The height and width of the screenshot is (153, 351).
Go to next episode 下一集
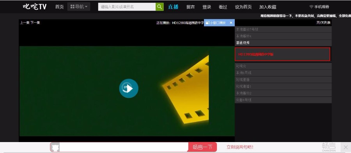(35, 23)
